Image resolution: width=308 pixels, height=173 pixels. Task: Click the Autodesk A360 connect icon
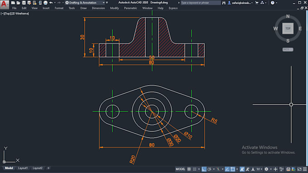262,3
